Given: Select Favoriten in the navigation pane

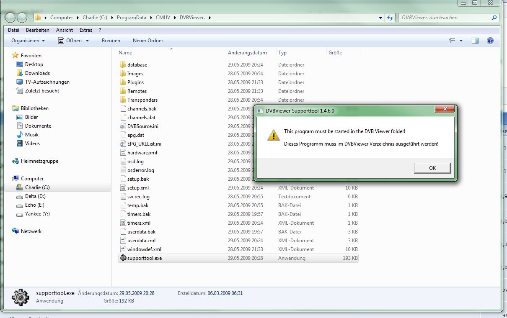Looking at the screenshot, I should (x=31, y=55).
